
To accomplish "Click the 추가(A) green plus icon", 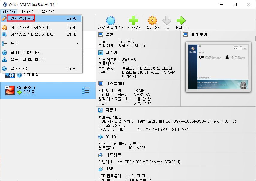I will tap(134, 21).
